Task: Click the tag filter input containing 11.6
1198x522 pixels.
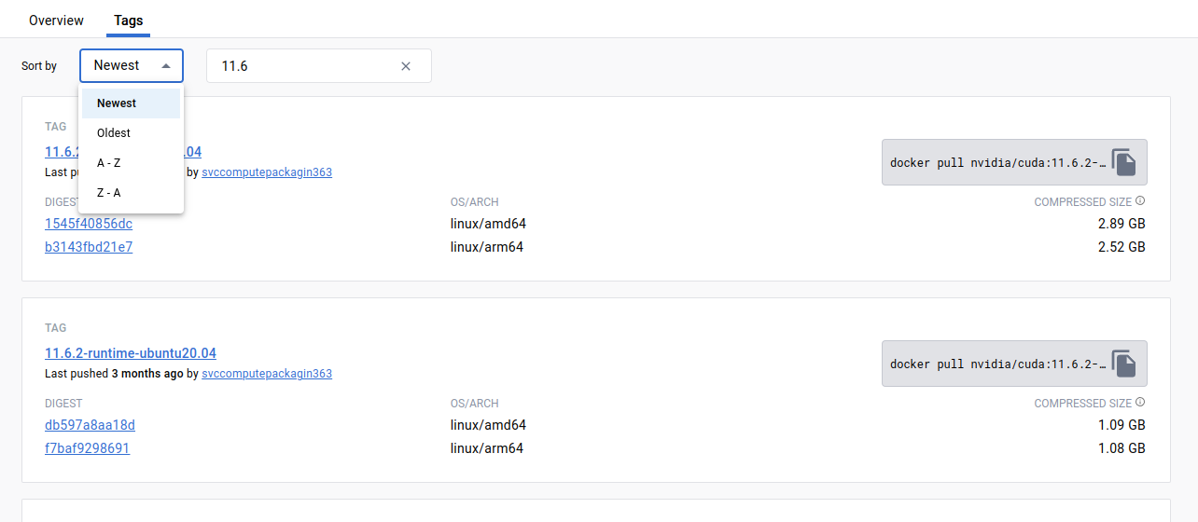Action: coord(303,66)
